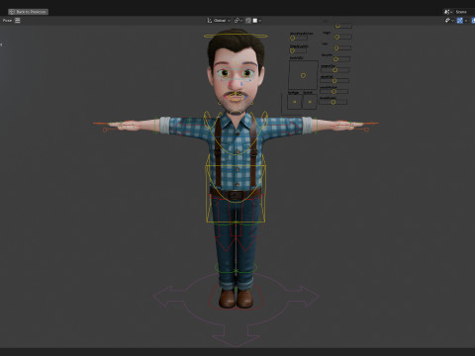Open the Global orientation dropdown
Screen dimensions: 475x356
[222, 21]
